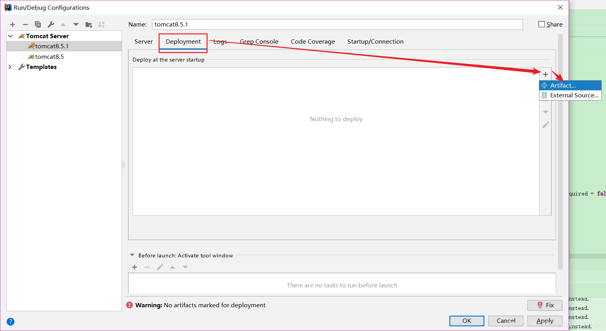Screen dimensions: 606x331
Task: Click the plus icon in deployment list
Action: [x=546, y=74]
